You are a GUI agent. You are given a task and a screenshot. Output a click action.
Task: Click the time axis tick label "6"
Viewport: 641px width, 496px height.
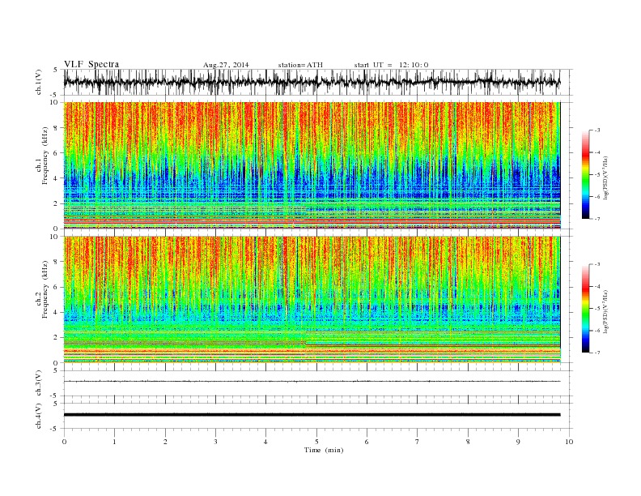367,442
